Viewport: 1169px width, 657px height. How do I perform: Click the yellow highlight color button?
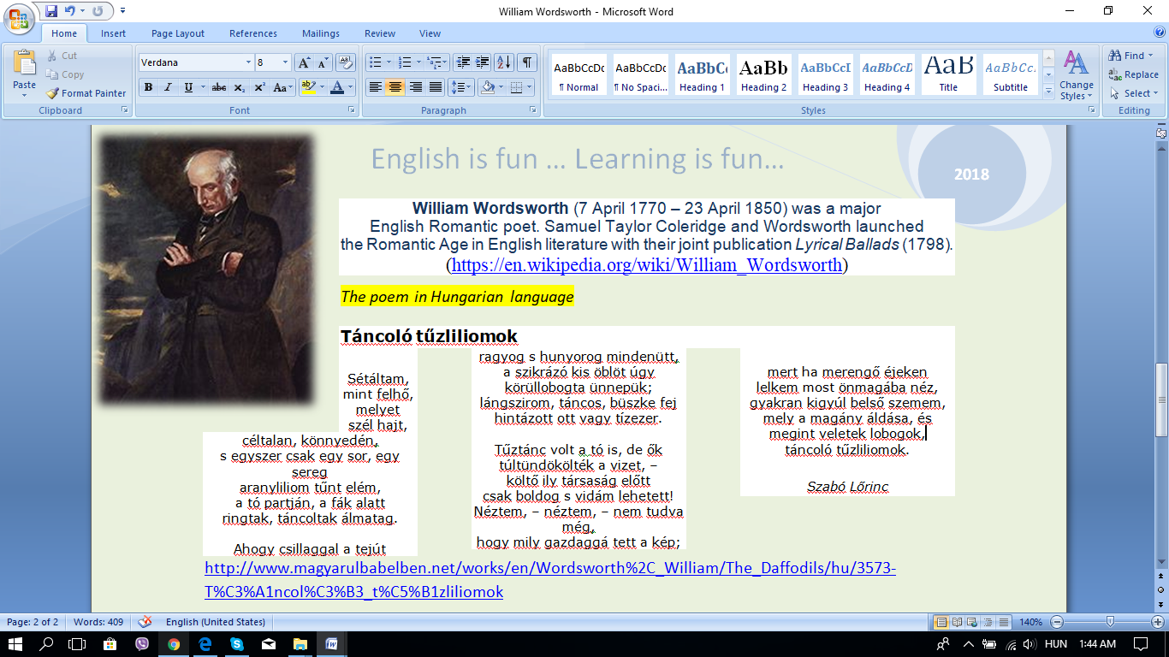click(x=309, y=87)
